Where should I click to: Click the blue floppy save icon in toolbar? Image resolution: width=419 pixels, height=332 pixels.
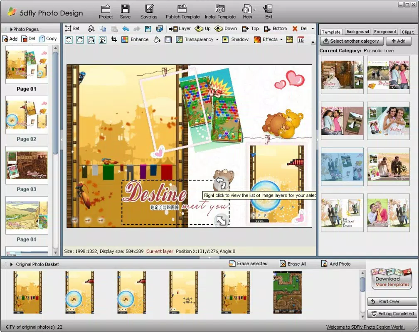click(148, 29)
